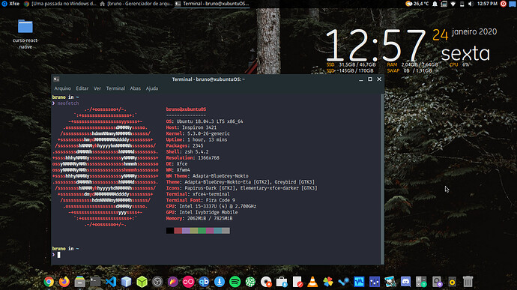Open the Ajuda menu in Terminal
This screenshot has width=517, height=290.
tap(152, 88)
